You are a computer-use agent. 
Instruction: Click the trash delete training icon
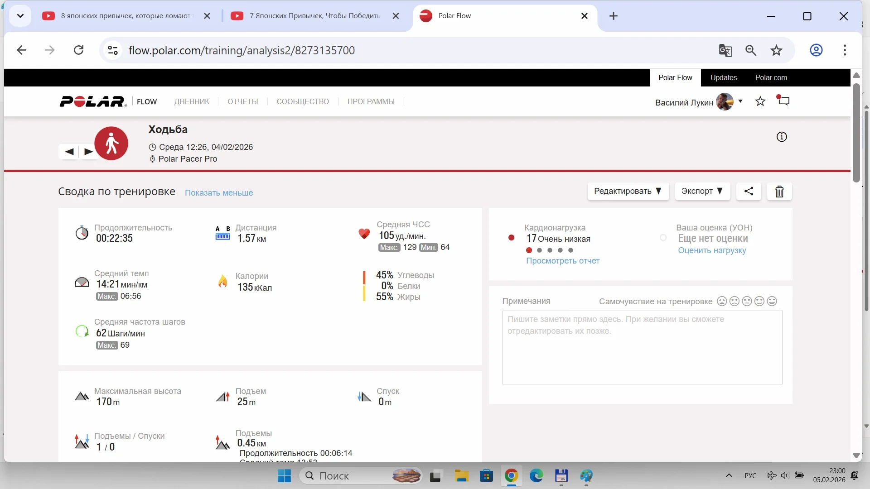click(779, 192)
